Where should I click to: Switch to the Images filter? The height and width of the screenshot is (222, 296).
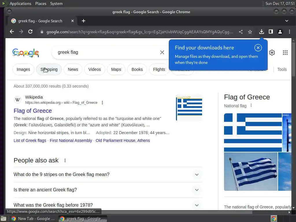(23, 69)
